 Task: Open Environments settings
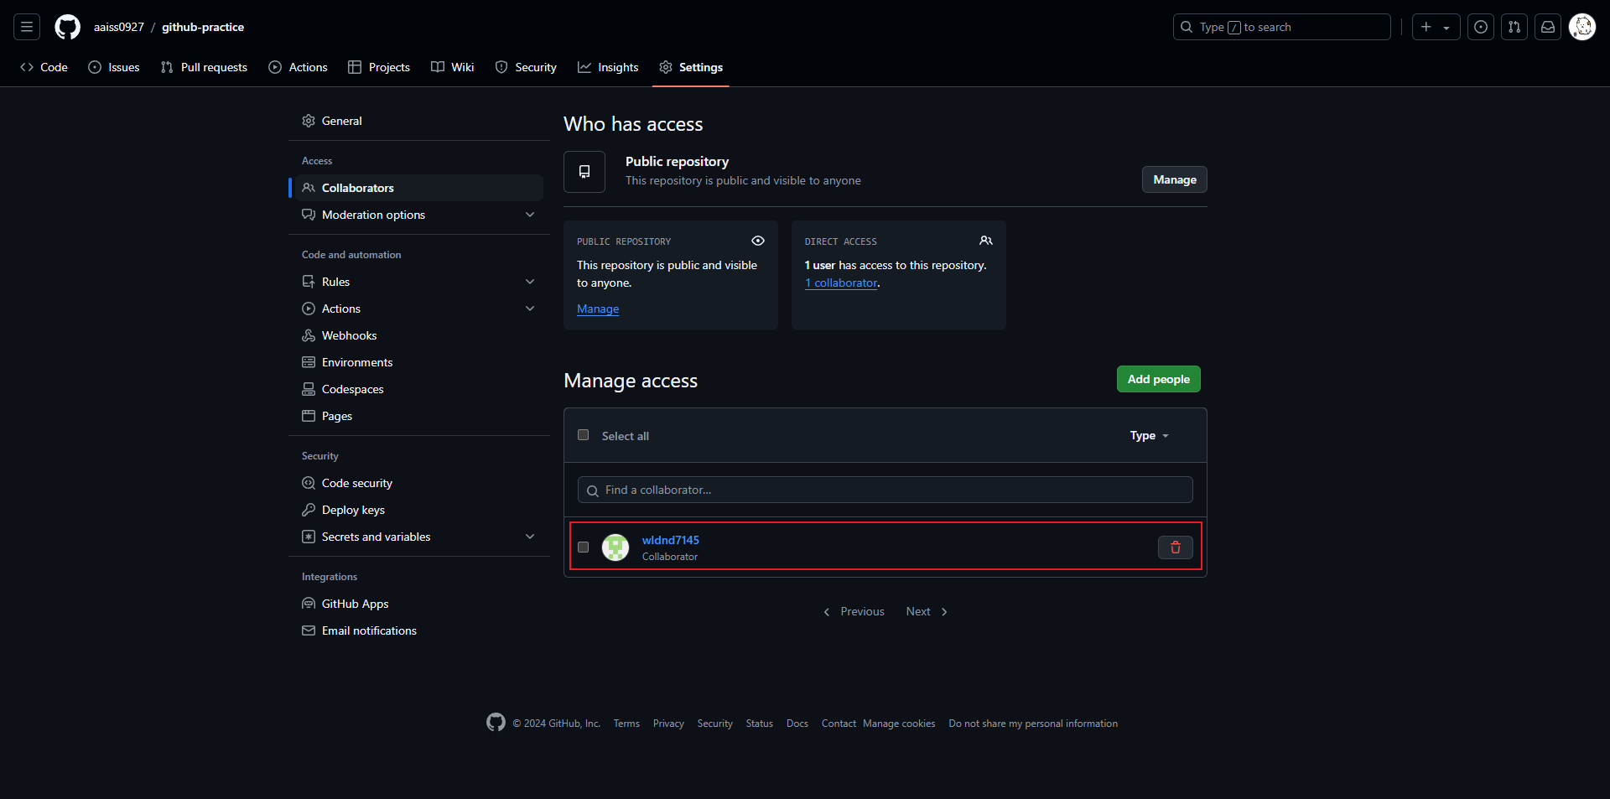[x=419, y=362]
